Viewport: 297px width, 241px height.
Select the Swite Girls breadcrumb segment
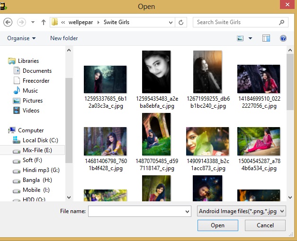pos(117,22)
